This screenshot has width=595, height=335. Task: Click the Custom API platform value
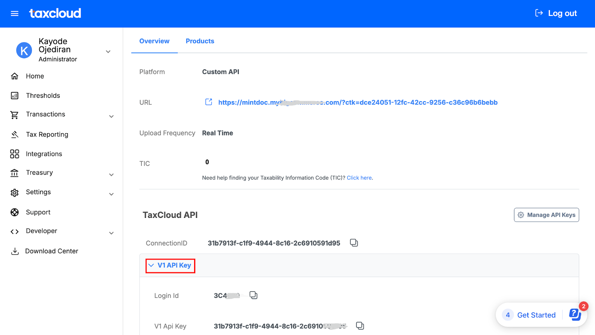coord(221,72)
